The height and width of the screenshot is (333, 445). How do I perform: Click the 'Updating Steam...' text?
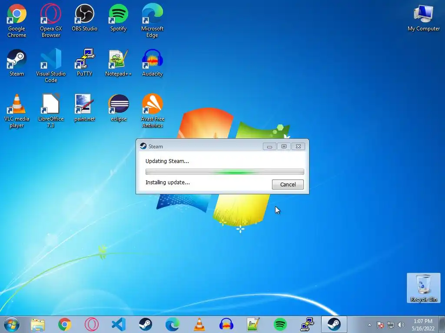(167, 161)
